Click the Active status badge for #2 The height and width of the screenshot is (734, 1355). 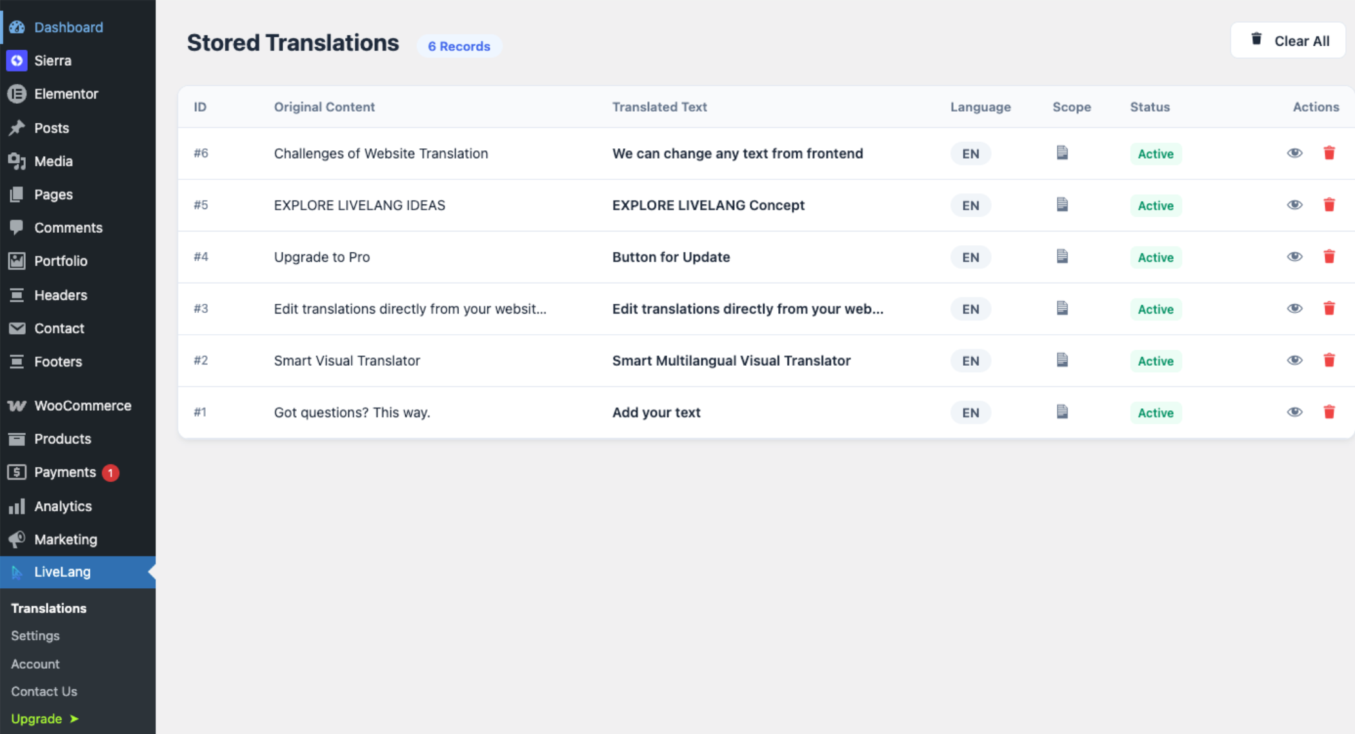click(1156, 361)
